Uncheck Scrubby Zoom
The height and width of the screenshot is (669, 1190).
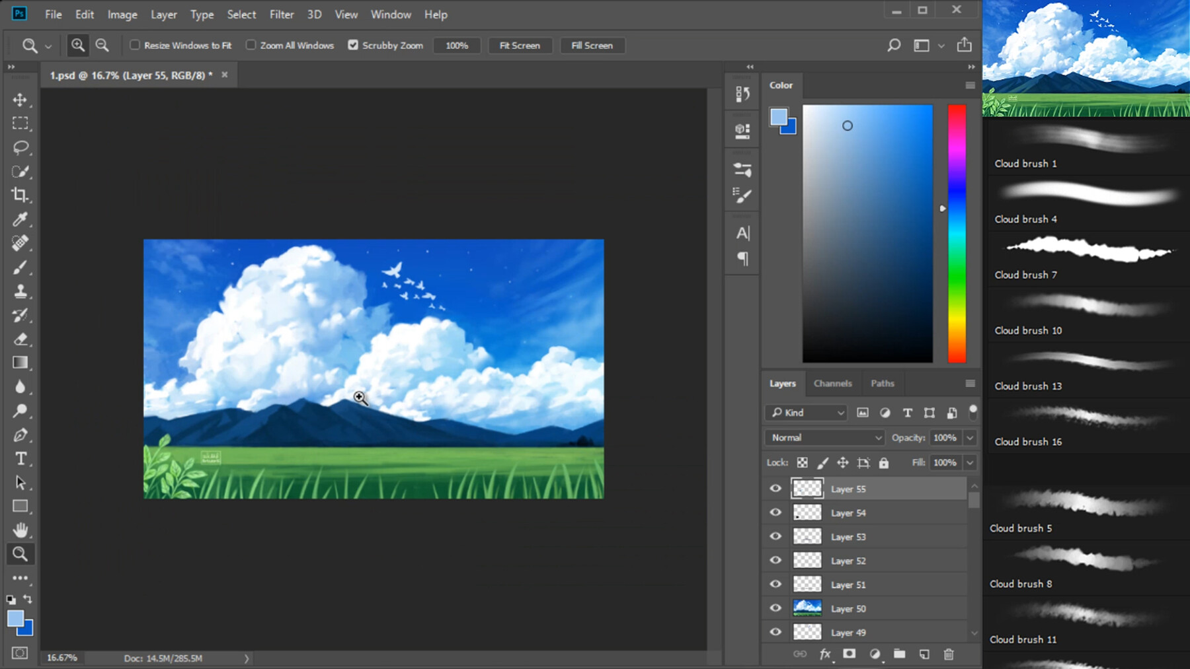353,45
